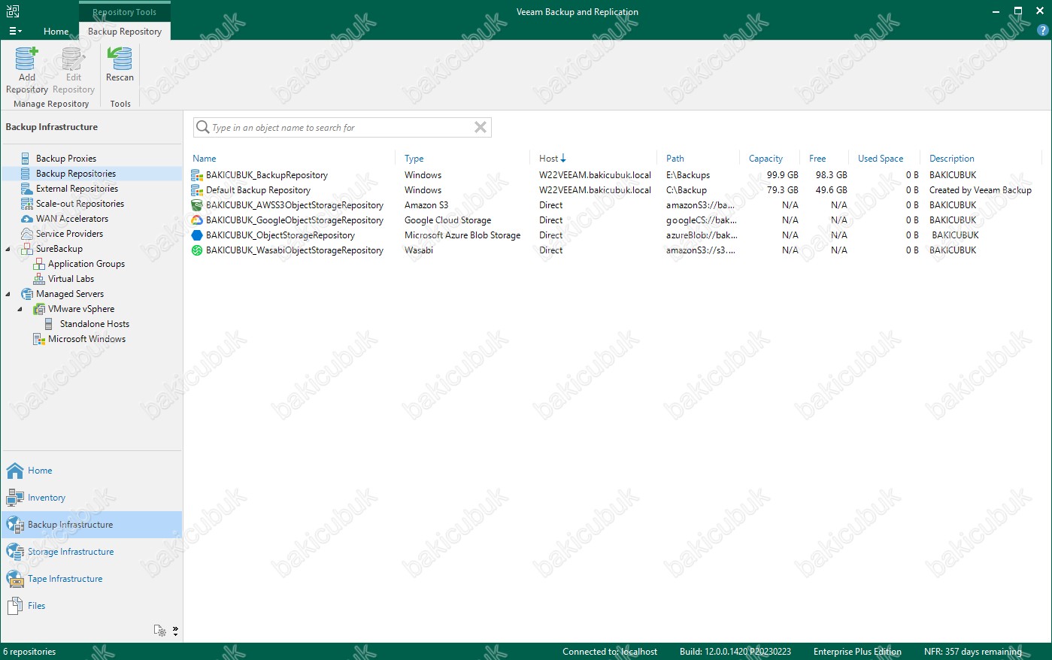Sort by the Capacity column header
Image resolution: width=1052 pixels, height=660 pixels.
point(766,159)
